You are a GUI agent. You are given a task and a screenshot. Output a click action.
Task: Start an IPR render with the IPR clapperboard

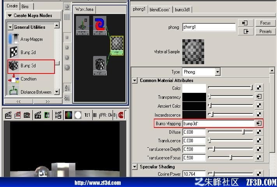(38, 115)
